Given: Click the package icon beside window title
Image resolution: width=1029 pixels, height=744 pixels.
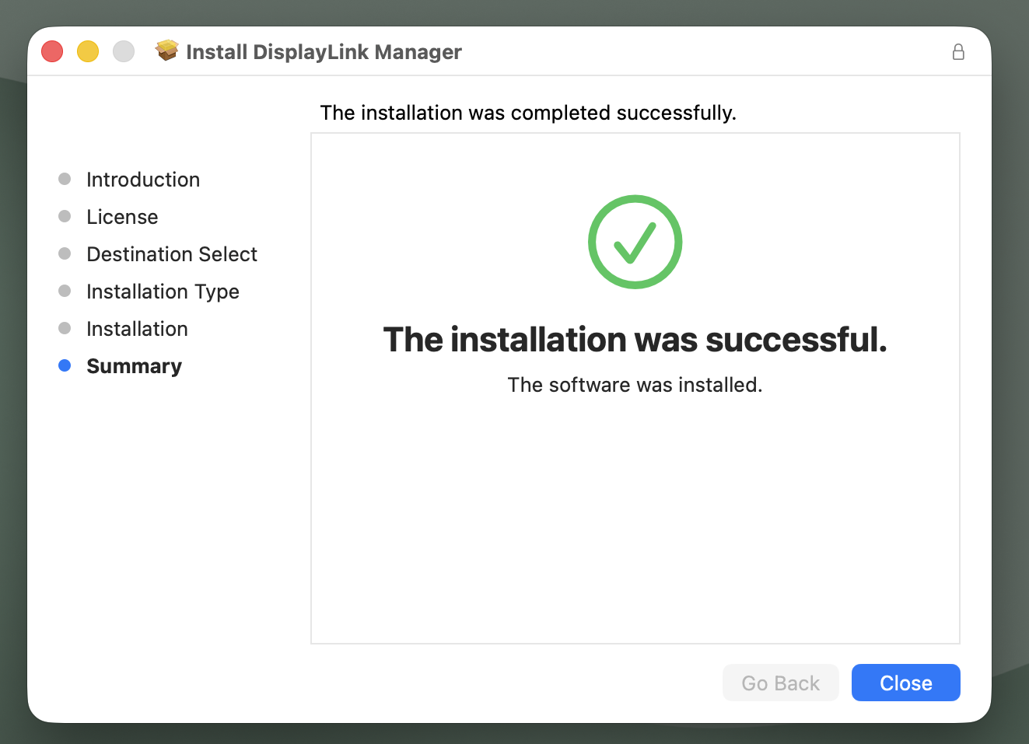Looking at the screenshot, I should (x=167, y=51).
